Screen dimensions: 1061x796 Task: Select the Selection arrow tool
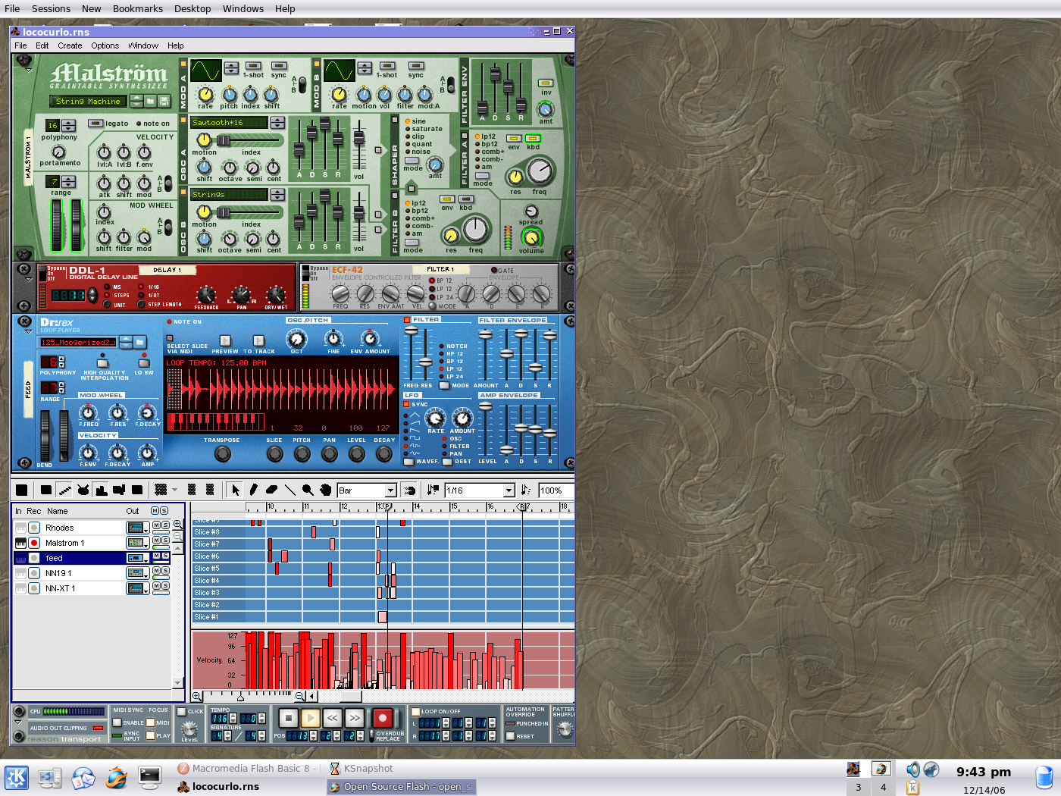[235, 489]
